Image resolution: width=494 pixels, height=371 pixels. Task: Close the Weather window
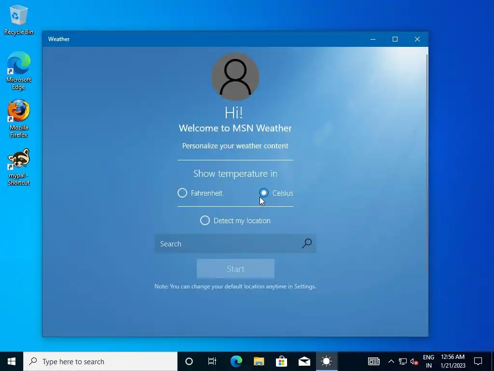tap(417, 39)
